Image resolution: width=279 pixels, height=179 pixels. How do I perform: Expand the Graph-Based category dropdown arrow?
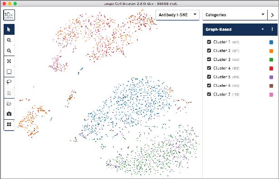tap(263, 29)
